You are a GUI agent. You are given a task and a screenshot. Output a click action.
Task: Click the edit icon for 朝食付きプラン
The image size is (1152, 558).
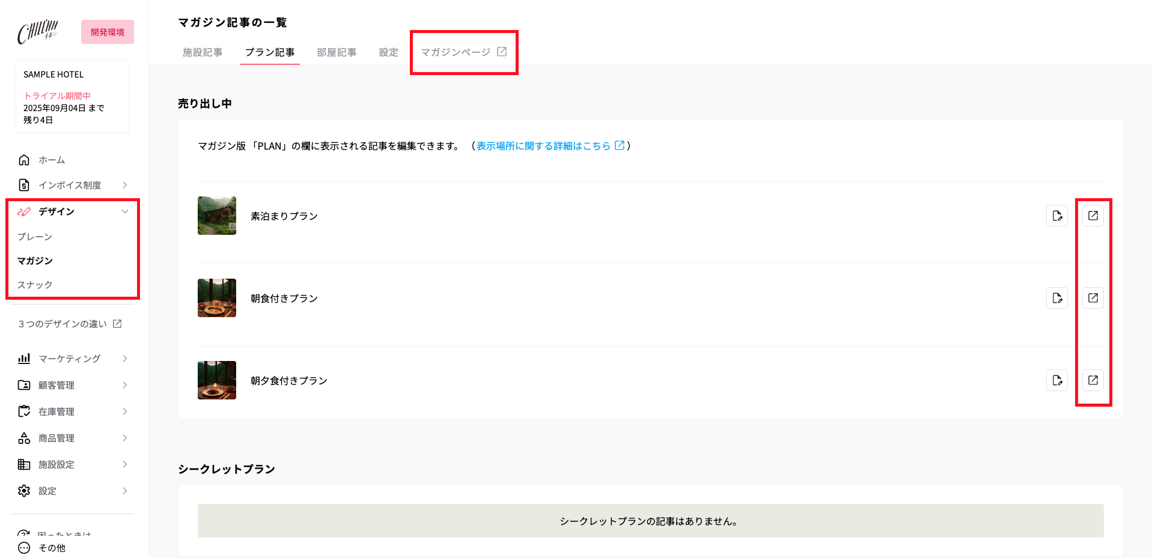[x=1056, y=298]
